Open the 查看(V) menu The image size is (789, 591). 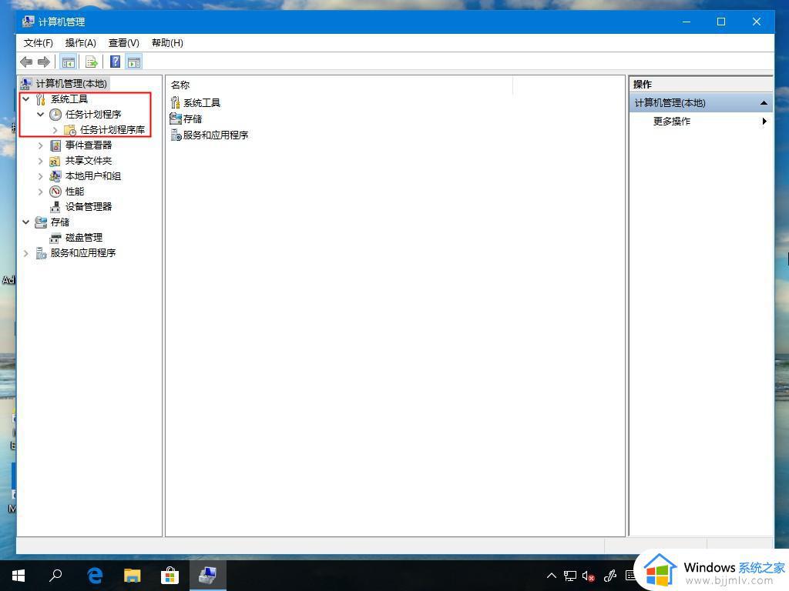(124, 43)
